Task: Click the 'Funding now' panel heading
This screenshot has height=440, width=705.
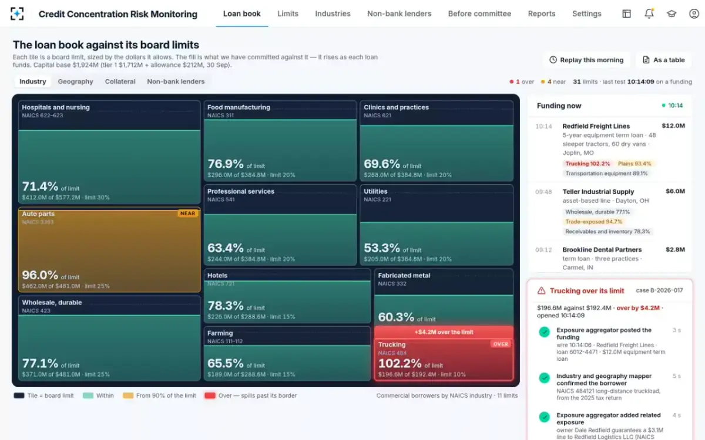Action: (559, 106)
